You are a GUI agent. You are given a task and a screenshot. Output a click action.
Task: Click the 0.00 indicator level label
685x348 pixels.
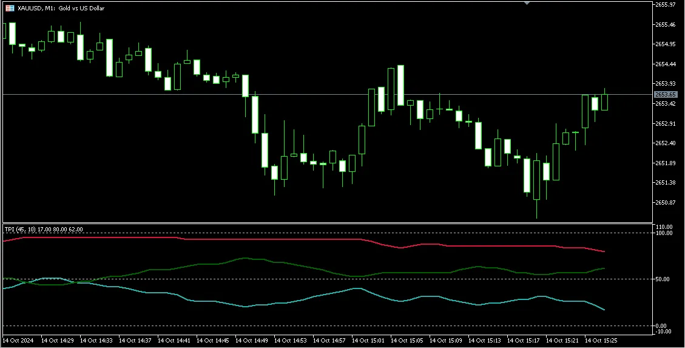661,326
